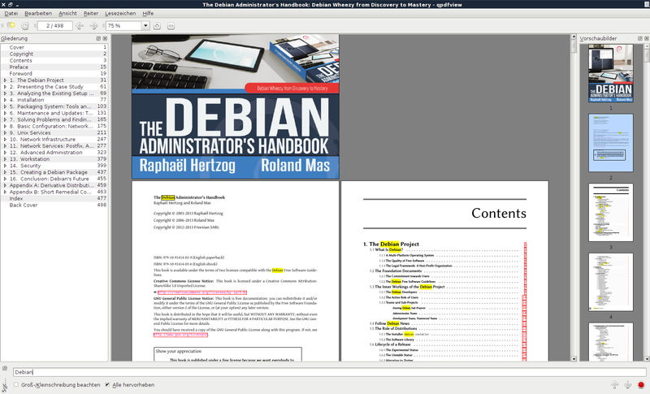Expand chapter 2 Presenting the Case Study
The height and width of the screenshot is (394, 650).
pyautogui.click(x=5, y=87)
